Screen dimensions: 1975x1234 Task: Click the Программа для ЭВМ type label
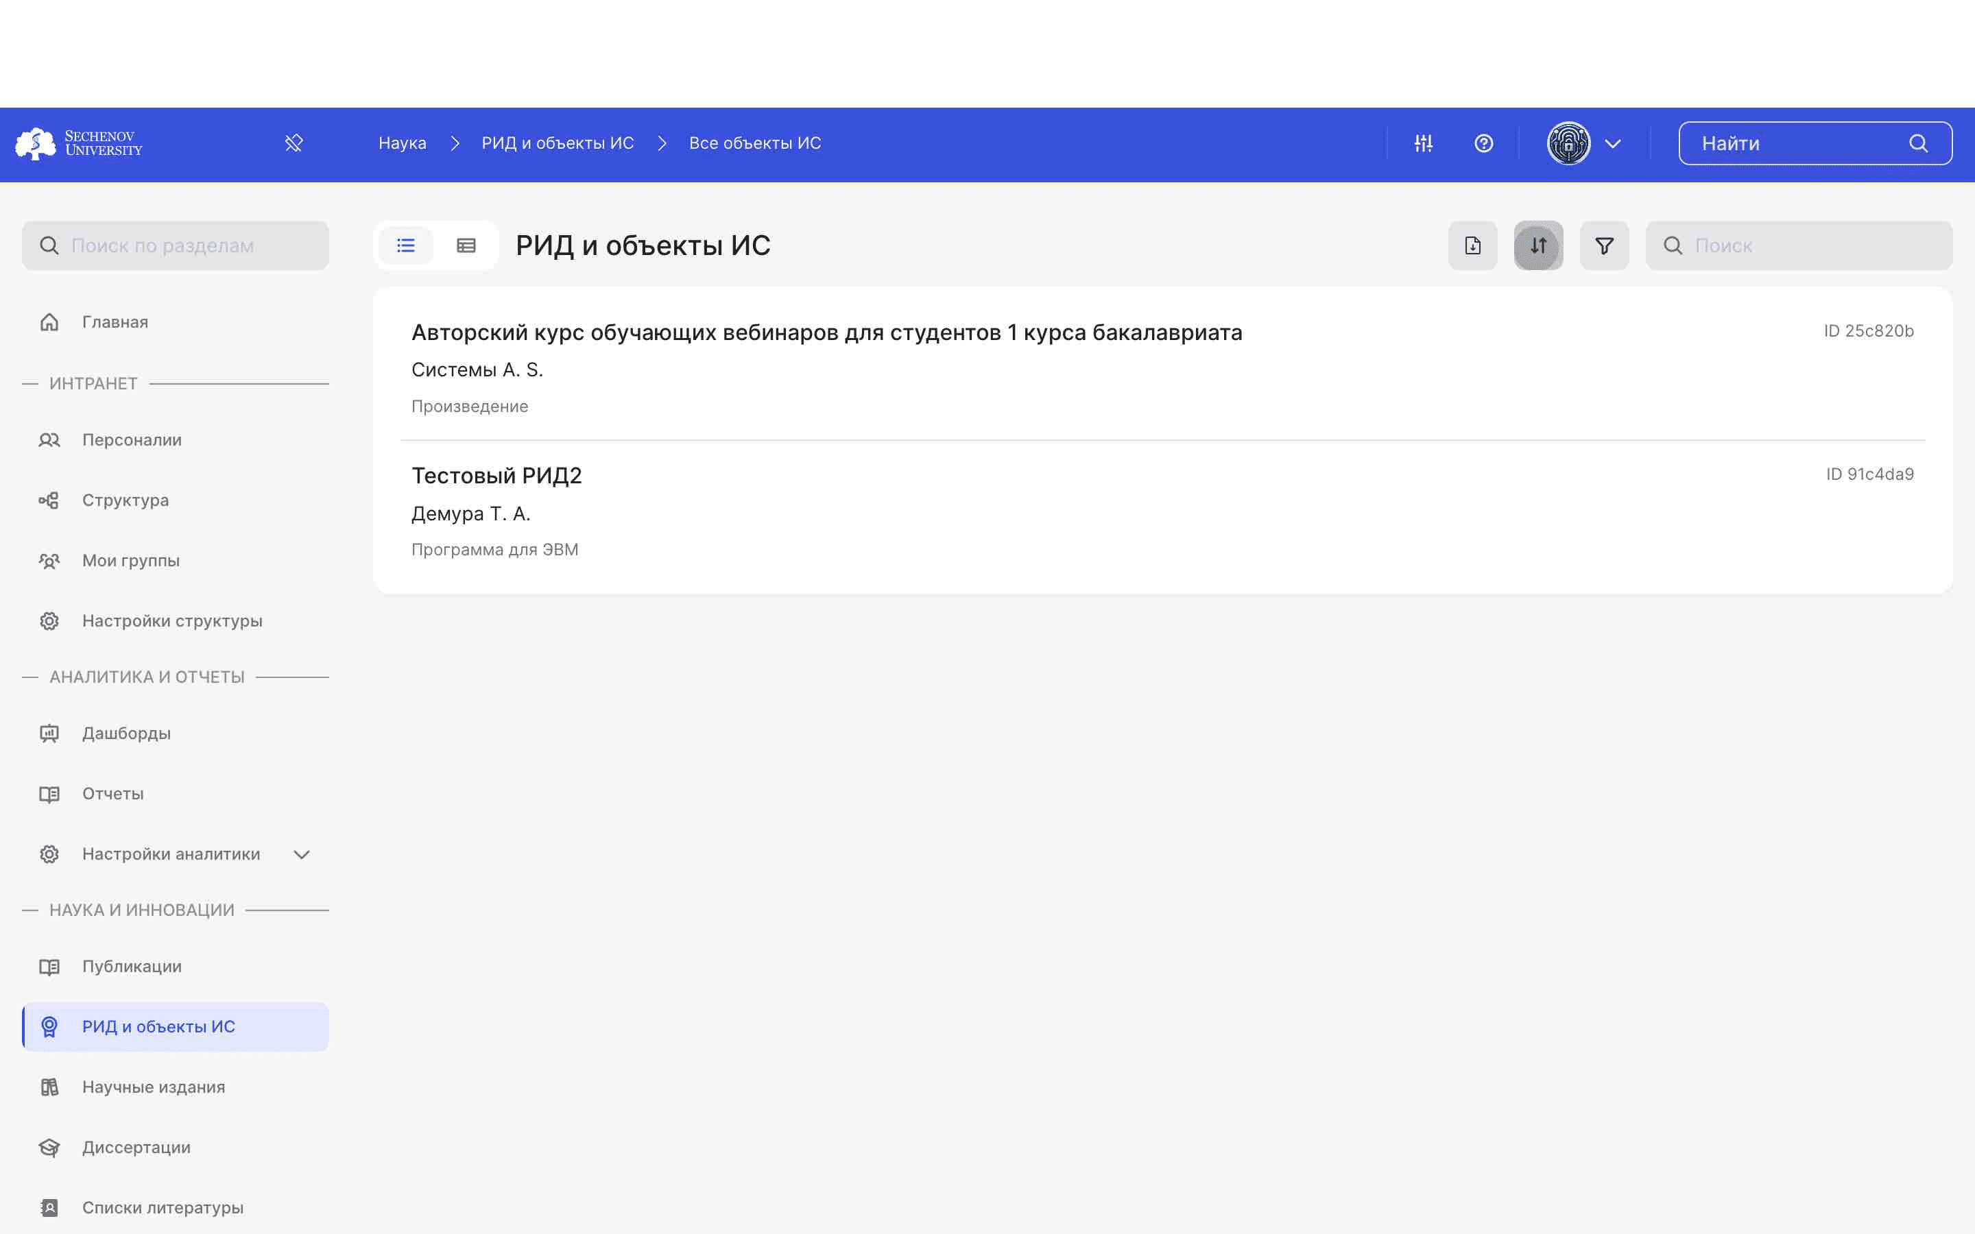pos(494,550)
